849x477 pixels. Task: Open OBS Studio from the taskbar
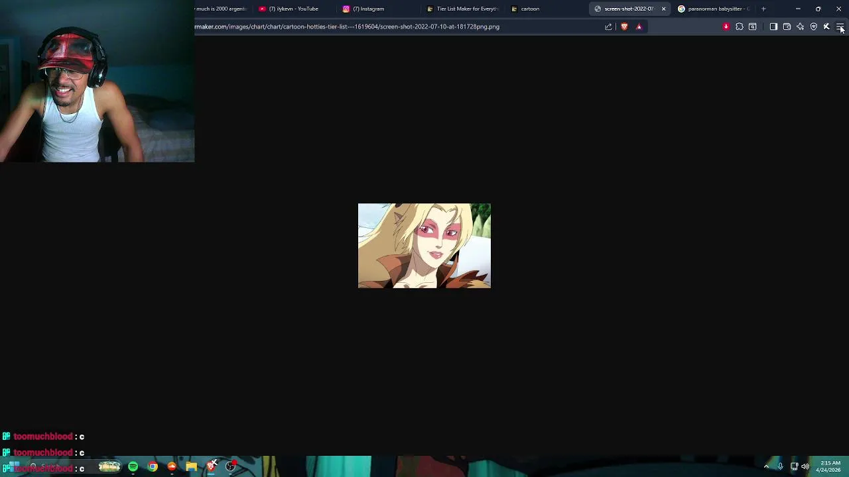pos(230,466)
